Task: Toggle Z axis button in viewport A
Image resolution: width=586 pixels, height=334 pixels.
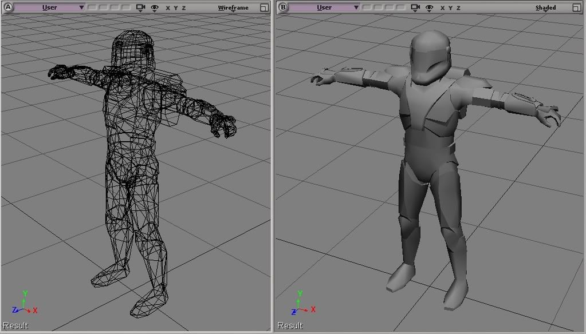Action: [x=184, y=8]
